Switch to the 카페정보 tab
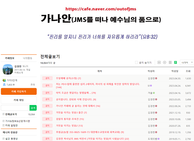Viewport: 194px width, 141px height. (10, 58)
